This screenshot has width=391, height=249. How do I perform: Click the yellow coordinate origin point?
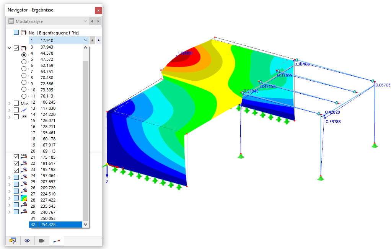click(107, 164)
